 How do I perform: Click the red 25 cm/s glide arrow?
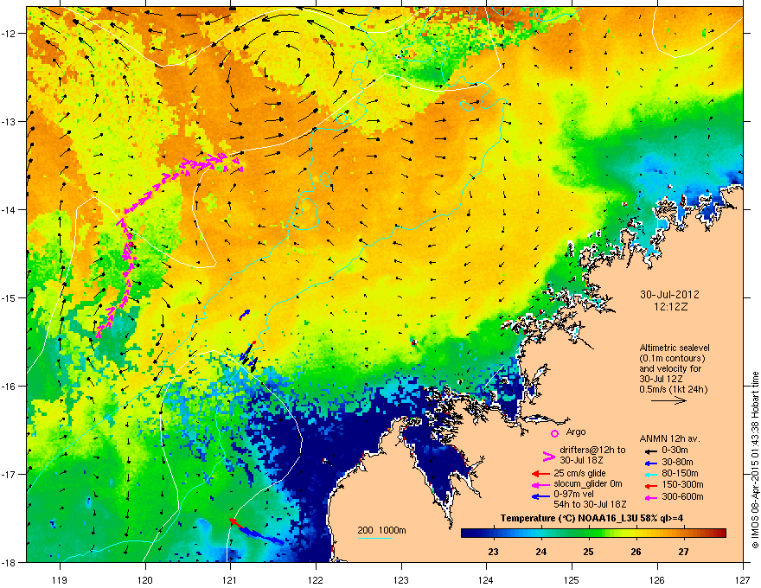(x=540, y=474)
